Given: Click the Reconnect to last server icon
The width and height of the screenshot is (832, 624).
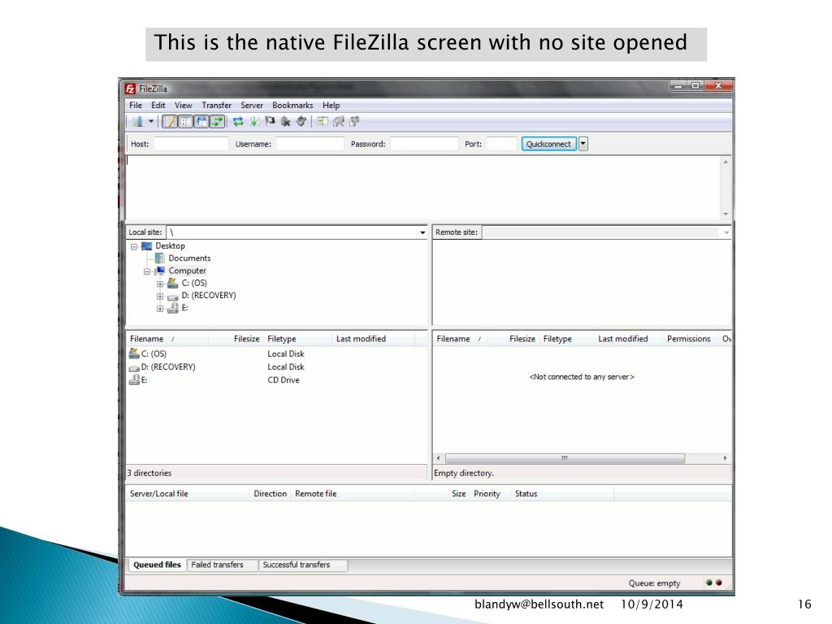Looking at the screenshot, I should [301, 122].
